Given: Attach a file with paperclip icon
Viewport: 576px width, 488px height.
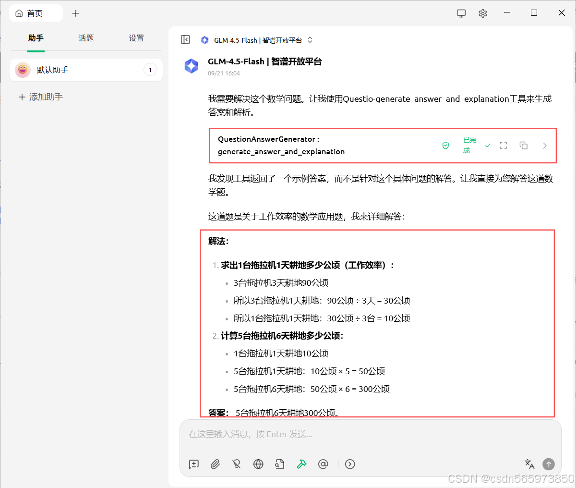Looking at the screenshot, I should click(216, 464).
